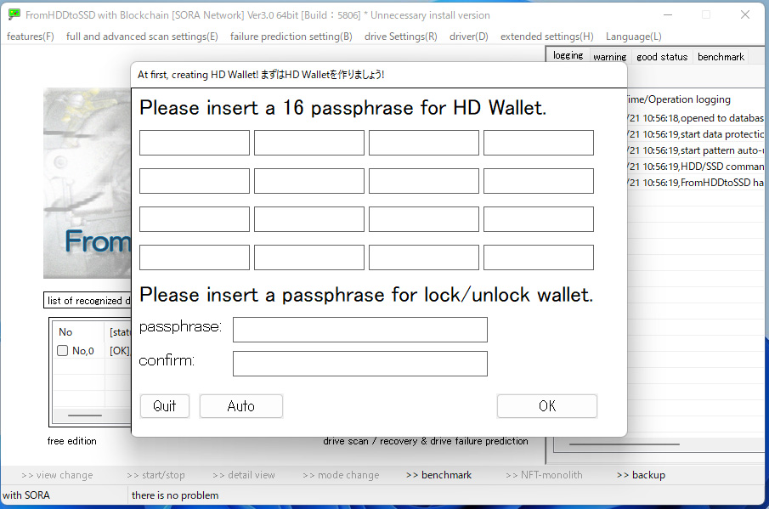Select the "start pattern auto-" log row
769x509 pixels.
(695, 150)
